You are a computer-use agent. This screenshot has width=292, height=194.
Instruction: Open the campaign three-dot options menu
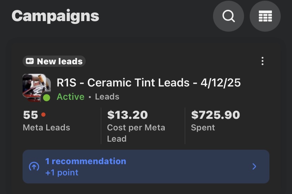[262, 61]
